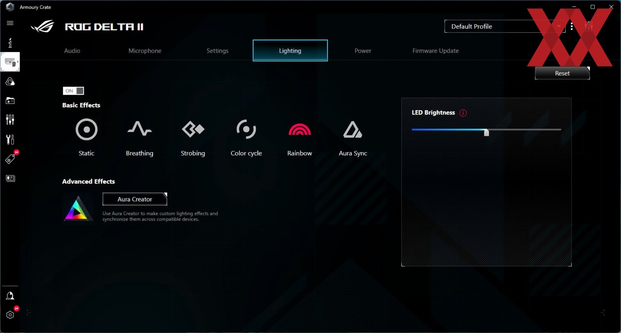
Task: Switch to the Firmware Update tab
Action: [435, 51]
